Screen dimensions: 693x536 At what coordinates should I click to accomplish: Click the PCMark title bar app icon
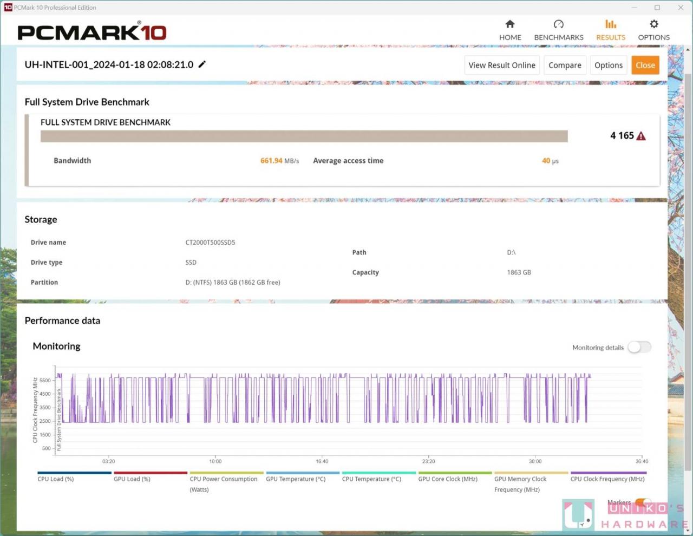coord(8,8)
